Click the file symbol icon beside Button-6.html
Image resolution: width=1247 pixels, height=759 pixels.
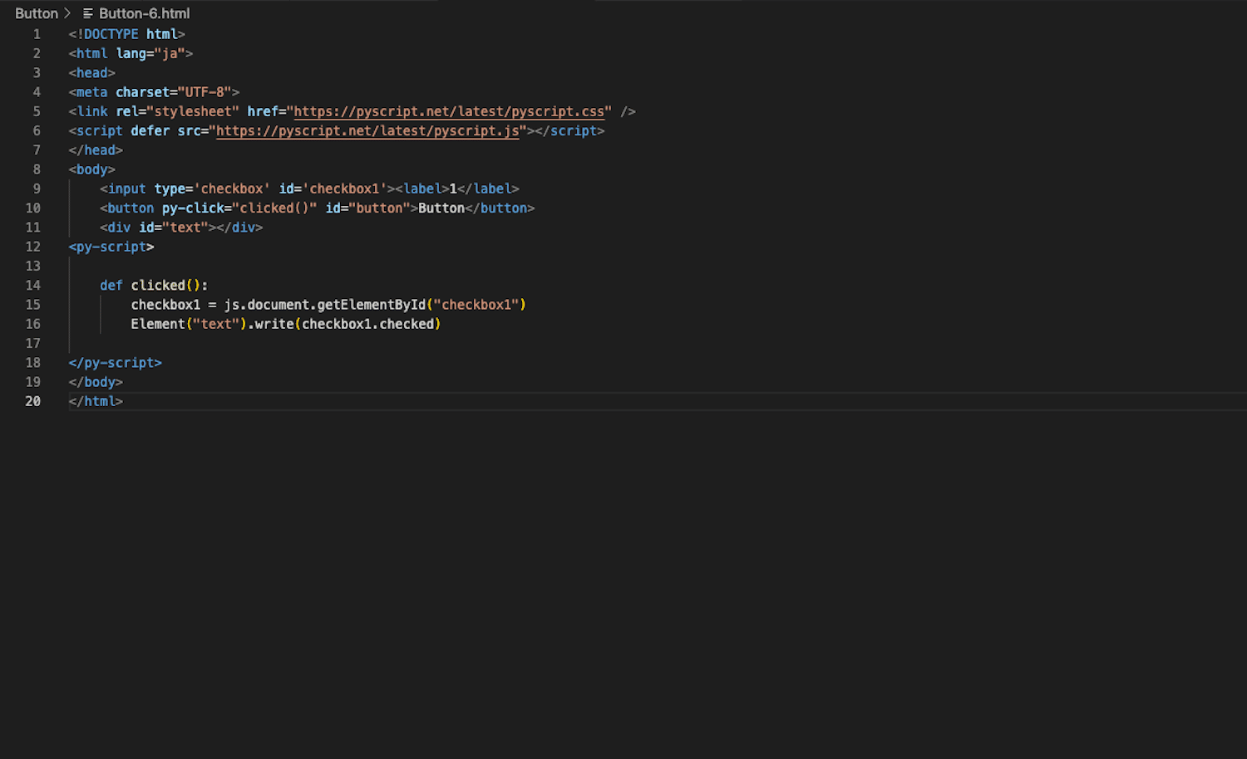coord(86,12)
